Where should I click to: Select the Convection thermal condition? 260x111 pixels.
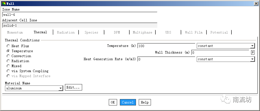pyautogui.click(x=8, y=56)
